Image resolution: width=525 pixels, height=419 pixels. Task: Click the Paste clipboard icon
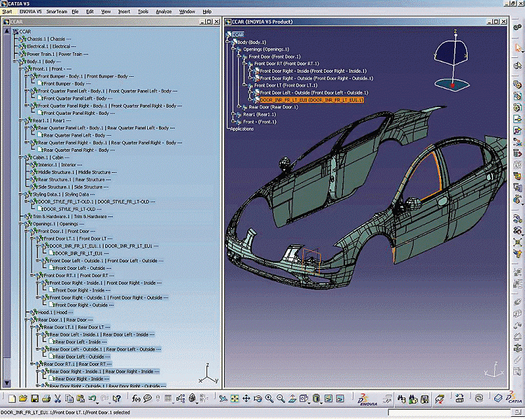point(80,399)
